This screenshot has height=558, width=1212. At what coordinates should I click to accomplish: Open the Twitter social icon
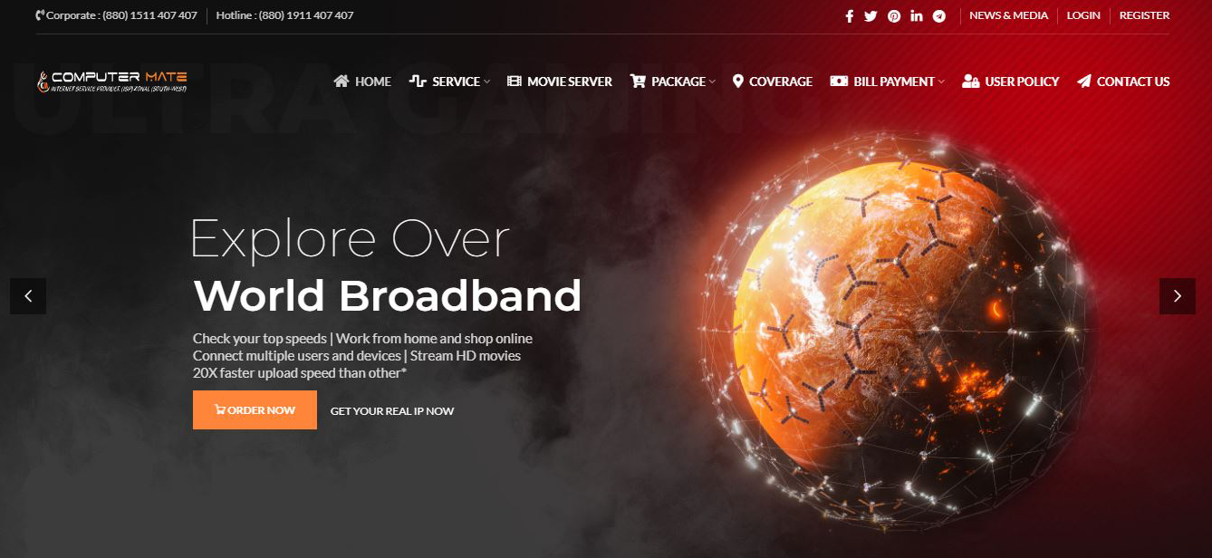[x=871, y=16]
